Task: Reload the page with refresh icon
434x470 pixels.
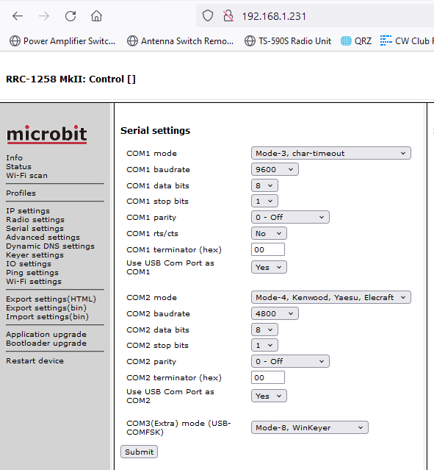Action: pyautogui.click(x=70, y=16)
